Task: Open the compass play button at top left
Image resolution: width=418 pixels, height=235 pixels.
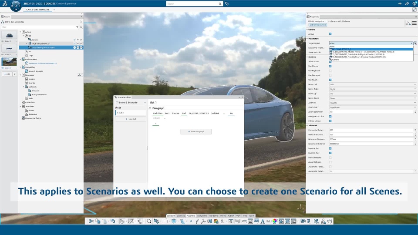Action: [16, 5]
